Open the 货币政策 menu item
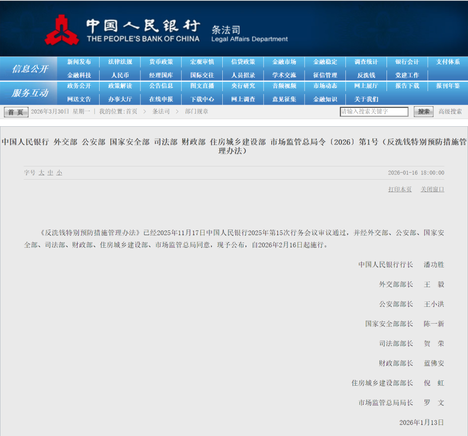 (161, 62)
